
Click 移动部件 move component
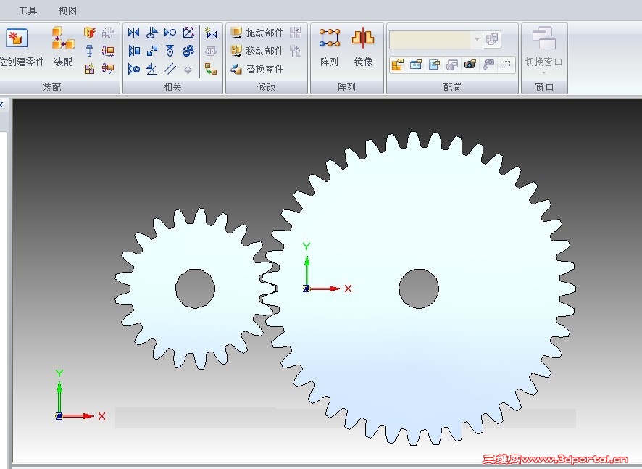[x=257, y=51]
